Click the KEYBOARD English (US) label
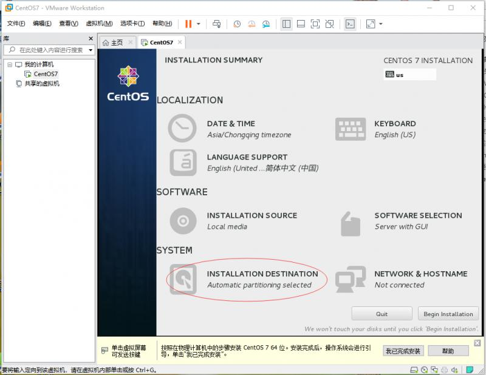The height and width of the screenshot is (375, 486). coord(395,135)
